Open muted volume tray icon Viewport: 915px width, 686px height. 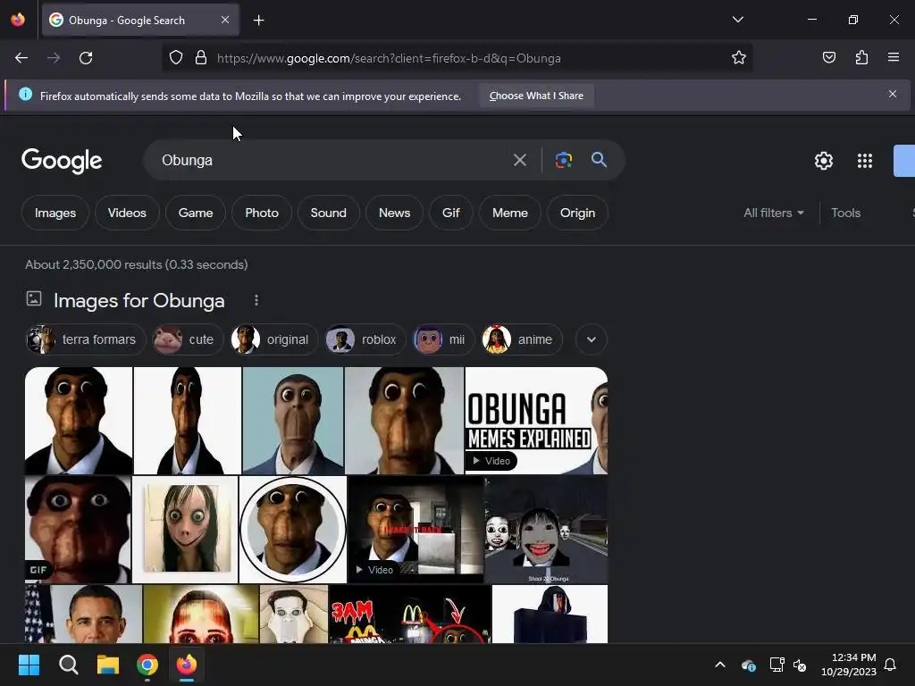coord(800,665)
